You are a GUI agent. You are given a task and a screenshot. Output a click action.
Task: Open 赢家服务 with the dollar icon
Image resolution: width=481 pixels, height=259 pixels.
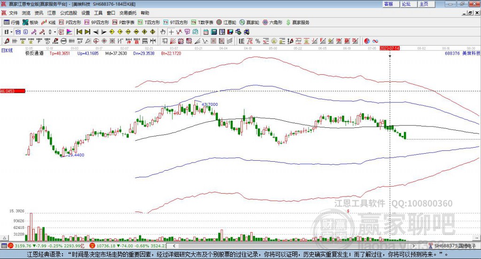tap(297, 23)
